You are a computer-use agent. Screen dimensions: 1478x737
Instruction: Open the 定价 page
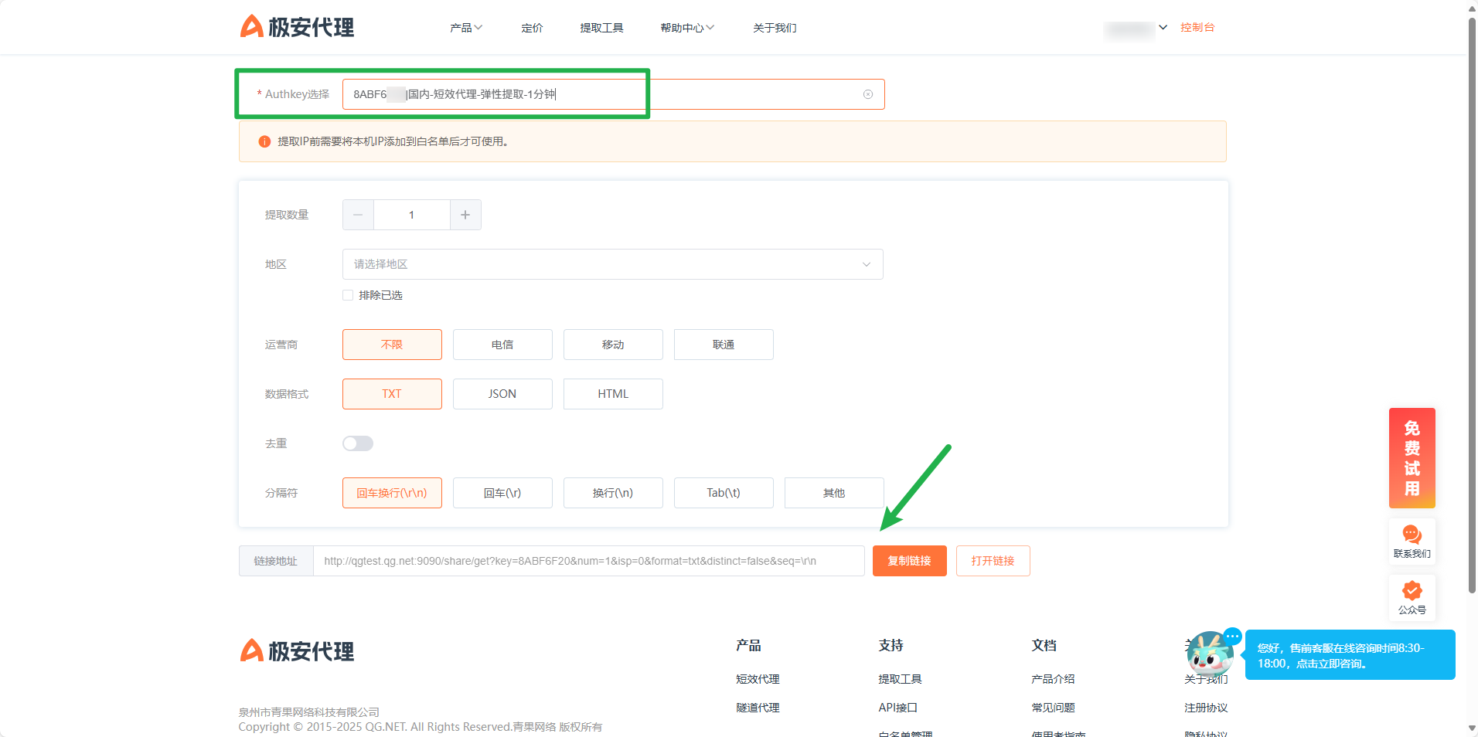pos(532,28)
